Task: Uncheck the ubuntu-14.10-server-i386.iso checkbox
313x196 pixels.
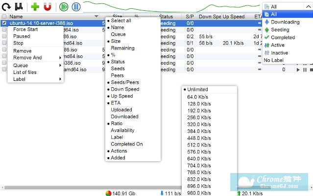Action: coord(4,23)
